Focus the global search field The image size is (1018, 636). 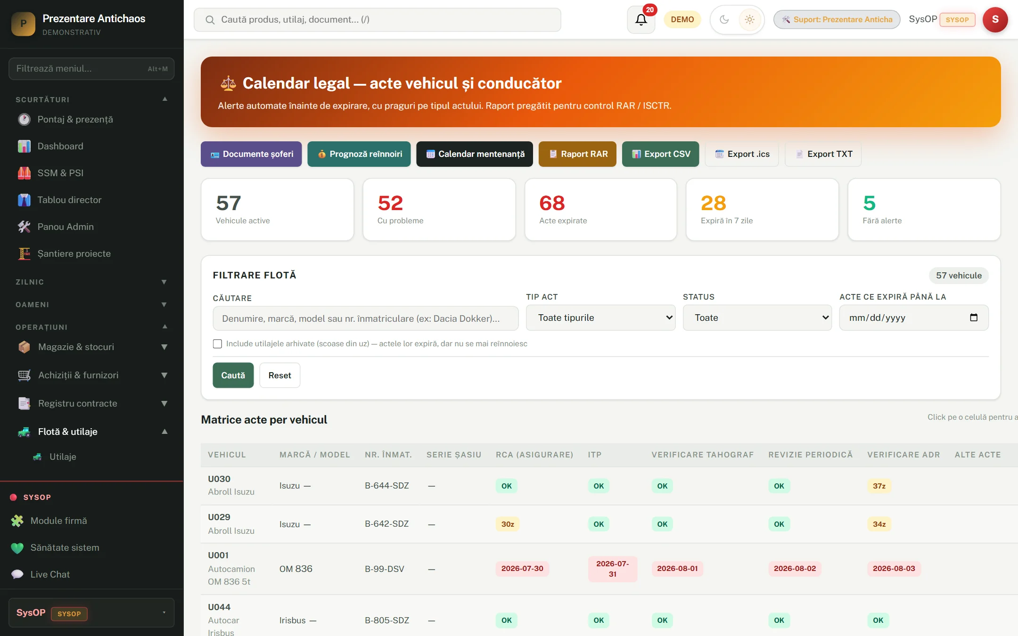tap(378, 20)
